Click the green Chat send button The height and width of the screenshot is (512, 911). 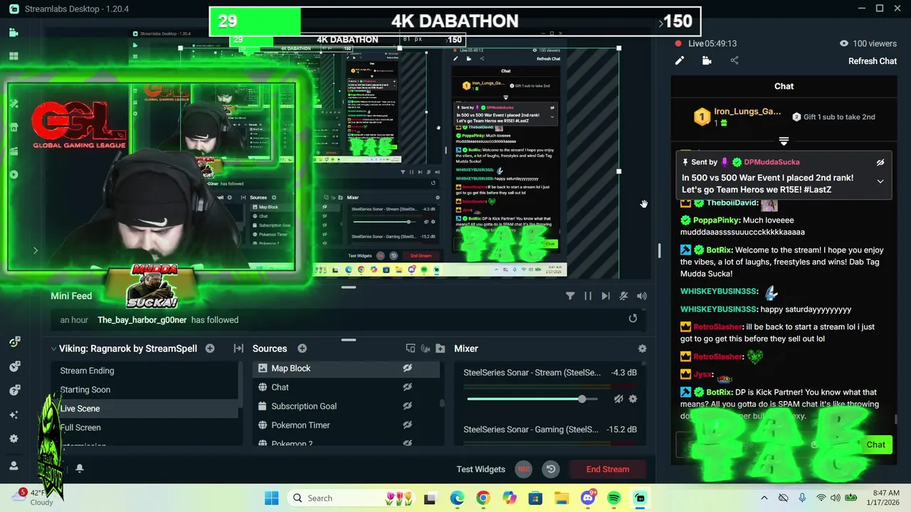(875, 445)
